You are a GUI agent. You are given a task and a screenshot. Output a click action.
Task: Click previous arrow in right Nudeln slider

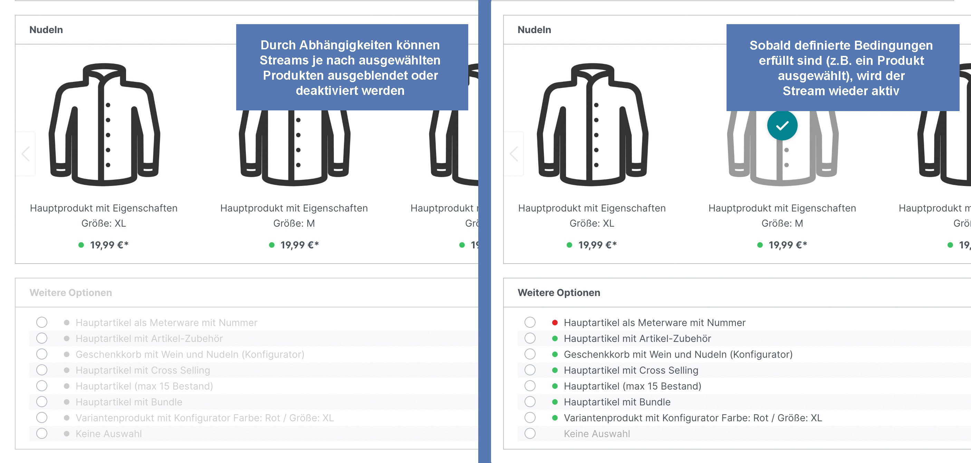pos(514,154)
